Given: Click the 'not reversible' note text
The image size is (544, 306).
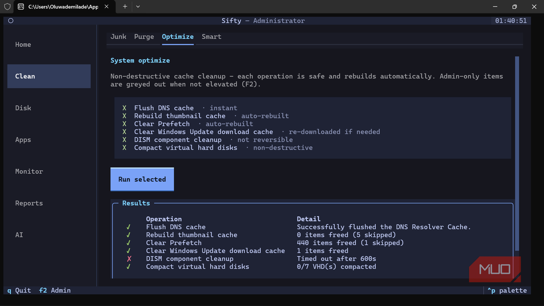Looking at the screenshot, I should click(265, 140).
